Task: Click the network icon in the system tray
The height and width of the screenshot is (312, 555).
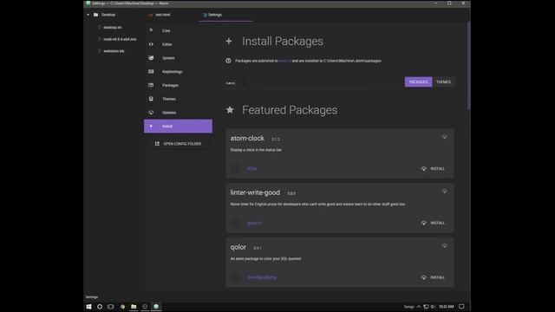Action: pos(426,307)
